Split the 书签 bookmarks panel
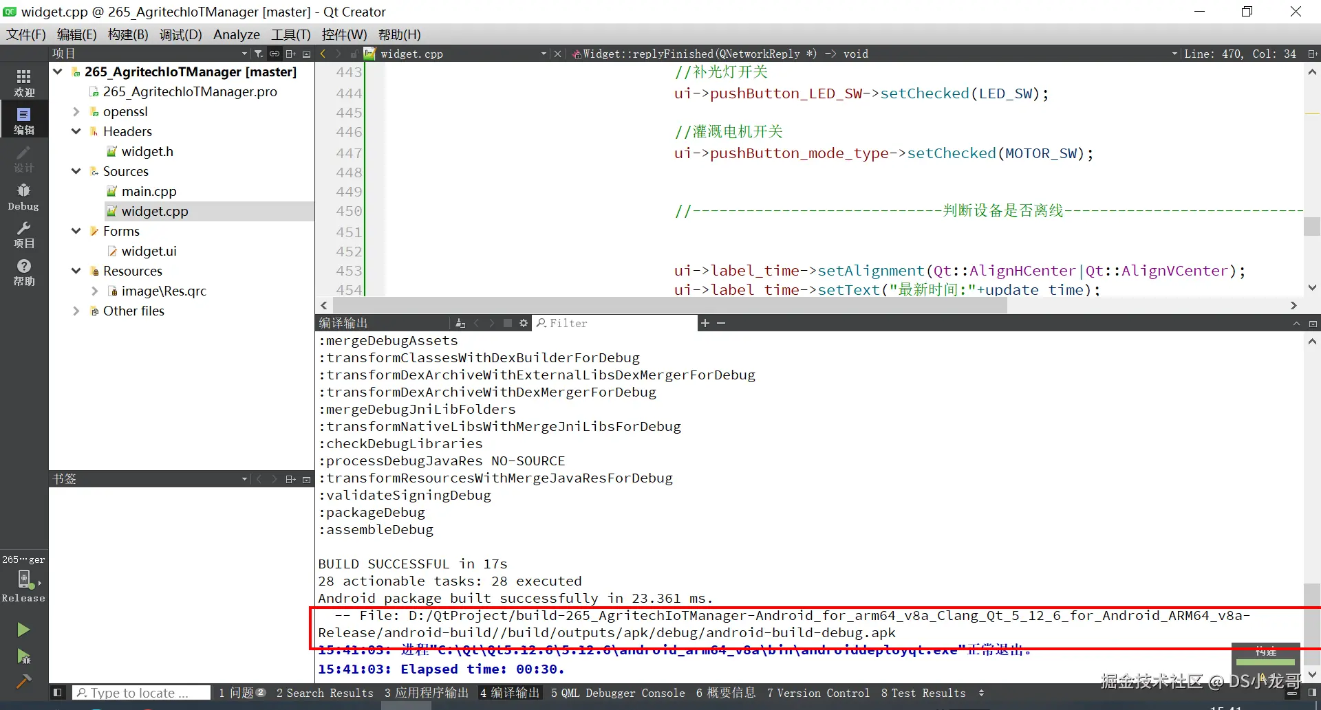The image size is (1321, 710). [291, 479]
